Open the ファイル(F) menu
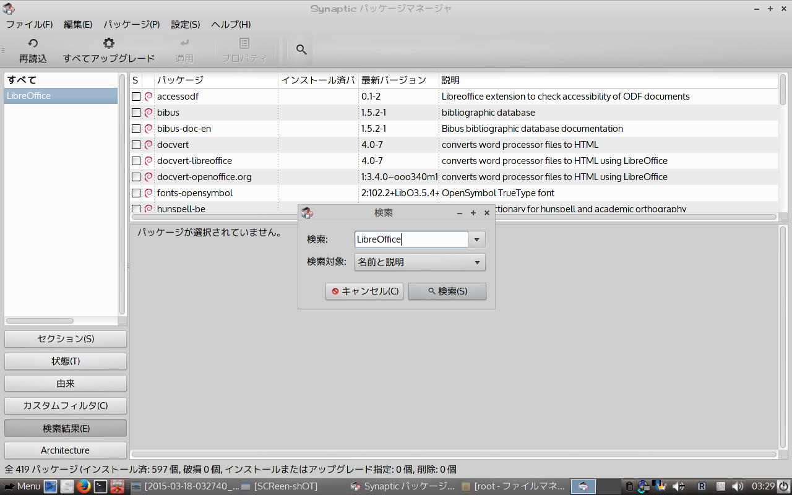The image size is (792, 495). click(29, 25)
